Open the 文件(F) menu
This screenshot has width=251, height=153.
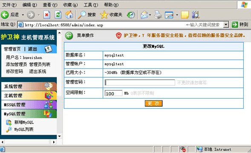click(x=9, y=5)
